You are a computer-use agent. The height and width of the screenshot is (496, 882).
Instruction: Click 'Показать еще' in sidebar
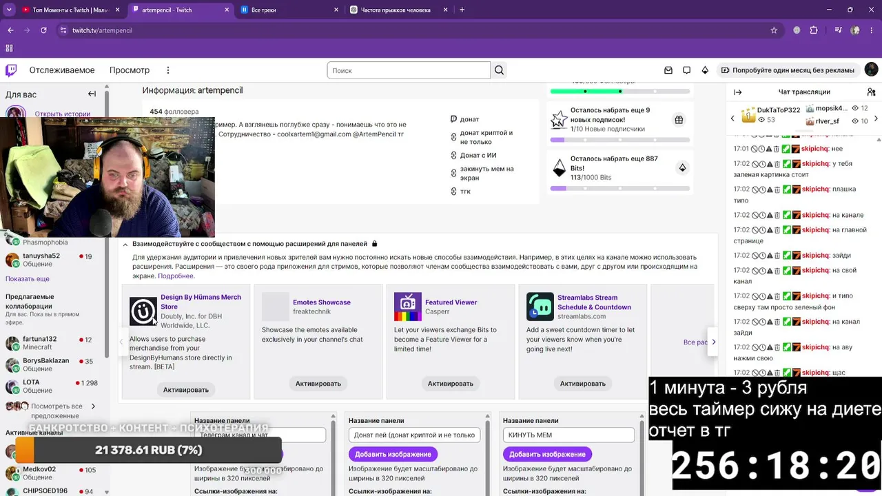pos(28,279)
